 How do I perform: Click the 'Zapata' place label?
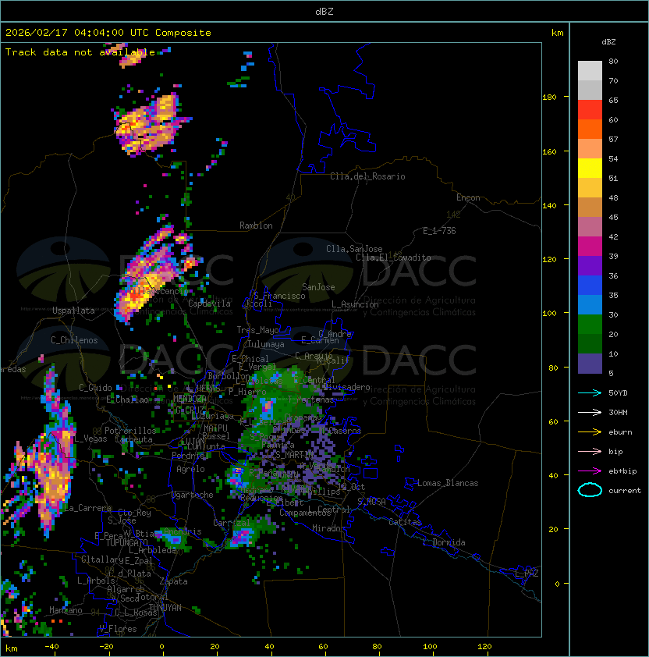click(173, 581)
